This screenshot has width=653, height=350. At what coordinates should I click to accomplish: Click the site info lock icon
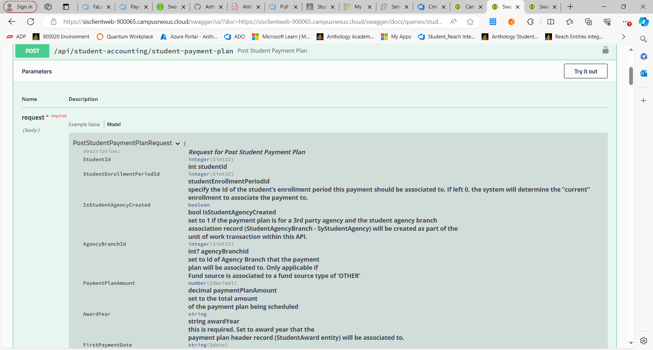(53, 22)
